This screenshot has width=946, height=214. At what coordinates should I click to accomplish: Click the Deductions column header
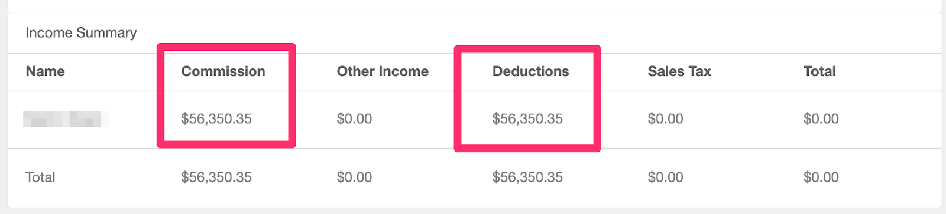click(x=530, y=71)
